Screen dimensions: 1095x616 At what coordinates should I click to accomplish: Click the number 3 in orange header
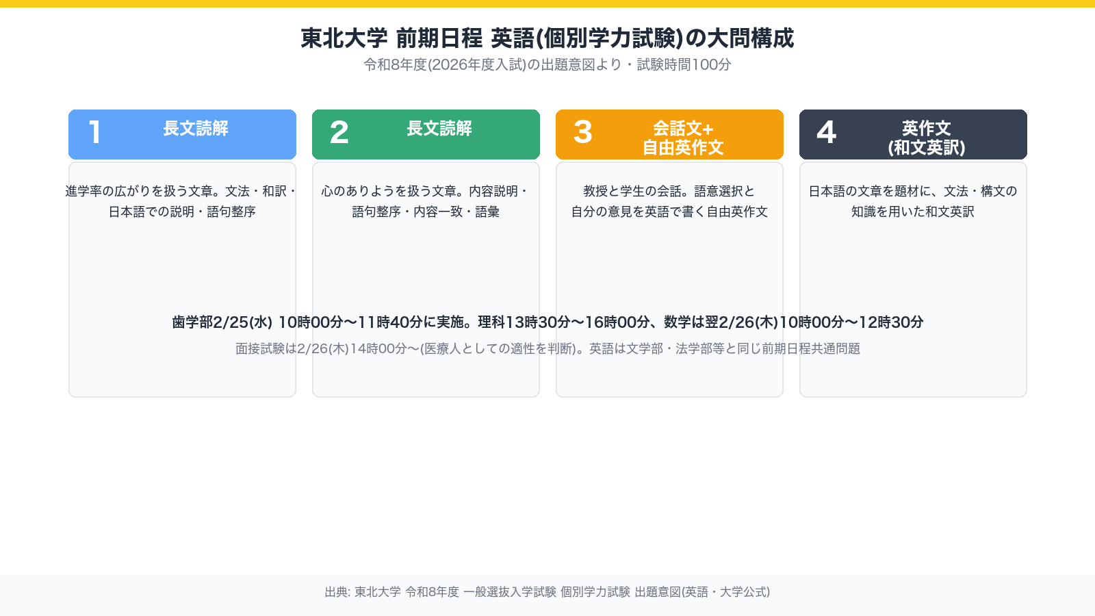click(x=583, y=132)
